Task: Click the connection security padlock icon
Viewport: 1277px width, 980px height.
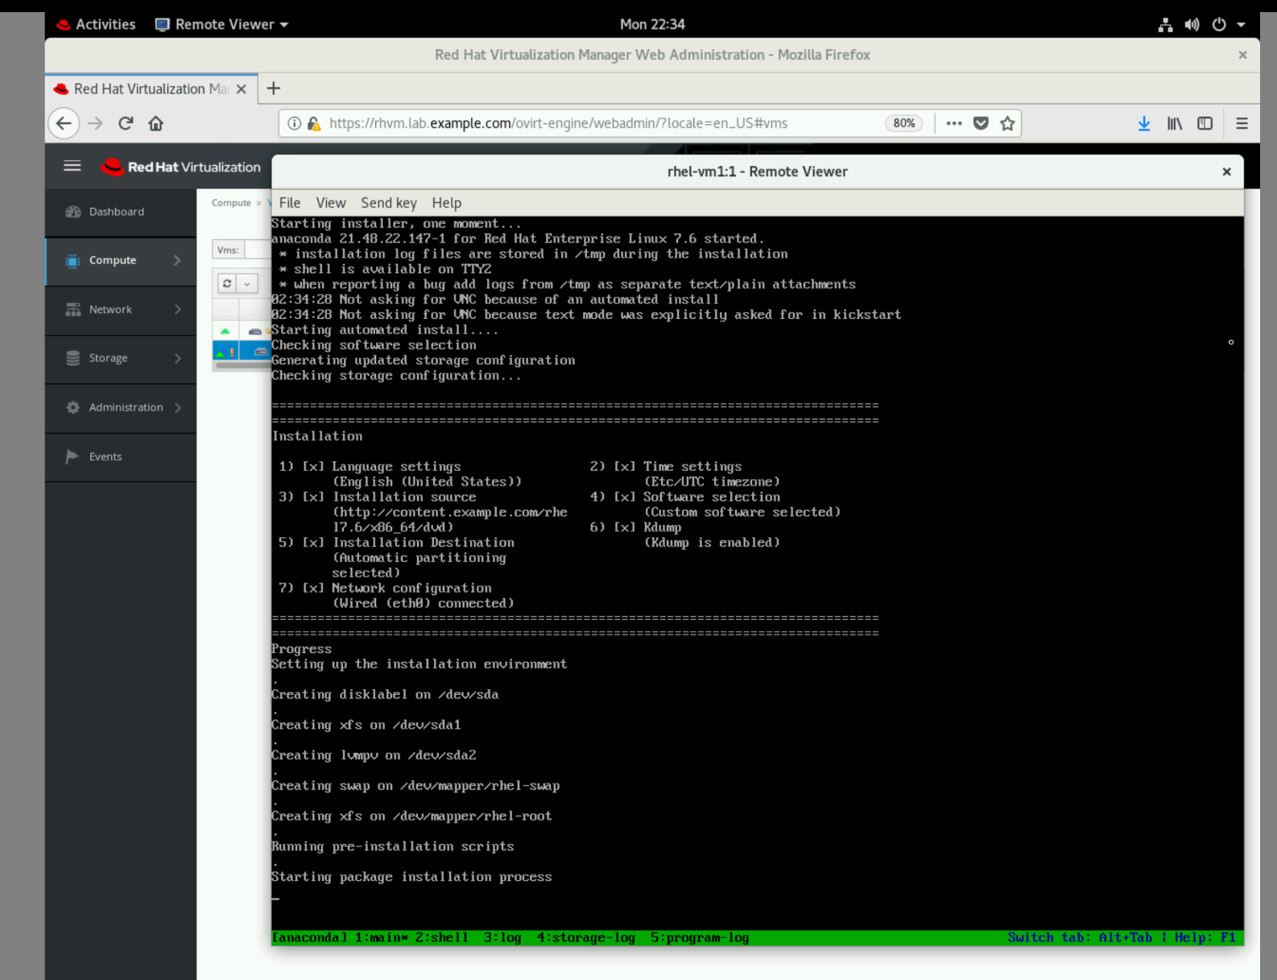Action: pyautogui.click(x=314, y=123)
